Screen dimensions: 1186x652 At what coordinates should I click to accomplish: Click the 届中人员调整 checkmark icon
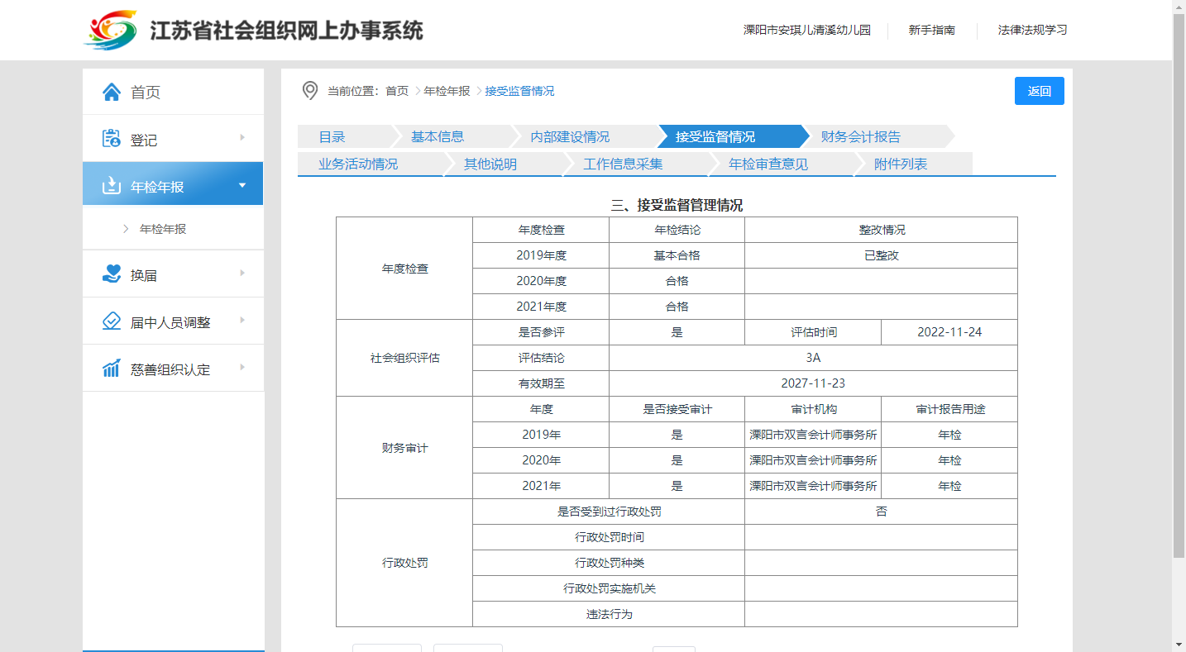(x=112, y=321)
